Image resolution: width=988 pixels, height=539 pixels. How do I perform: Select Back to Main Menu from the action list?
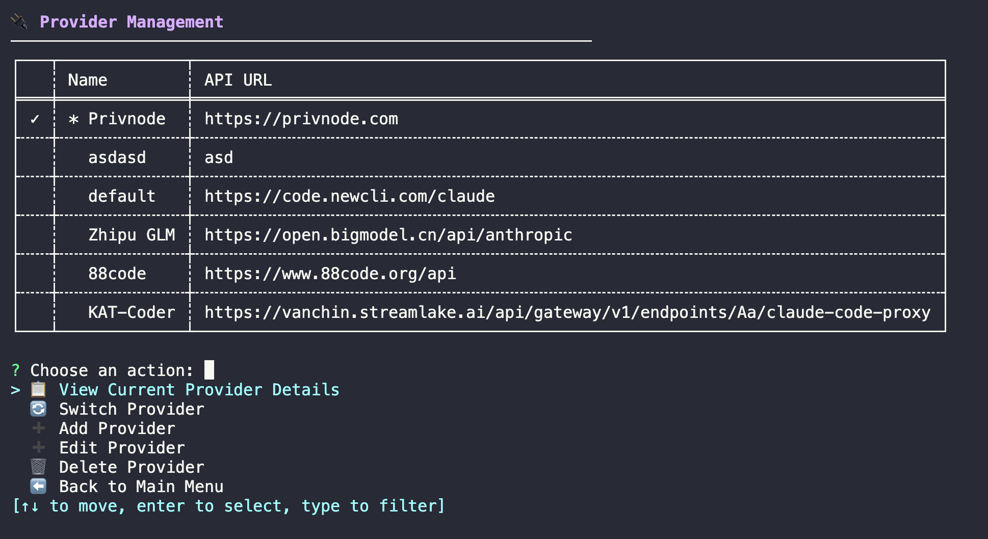click(x=141, y=487)
